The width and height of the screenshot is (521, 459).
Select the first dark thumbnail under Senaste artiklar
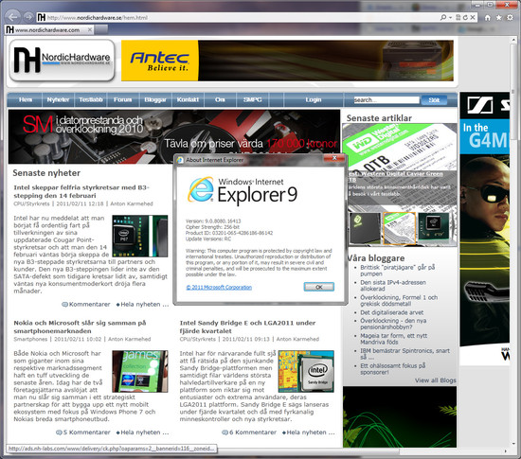tap(365, 228)
